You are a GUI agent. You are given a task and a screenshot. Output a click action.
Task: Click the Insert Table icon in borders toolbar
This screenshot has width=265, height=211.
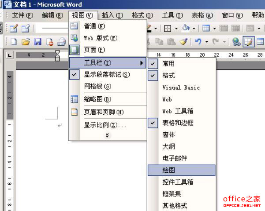coord(206,28)
